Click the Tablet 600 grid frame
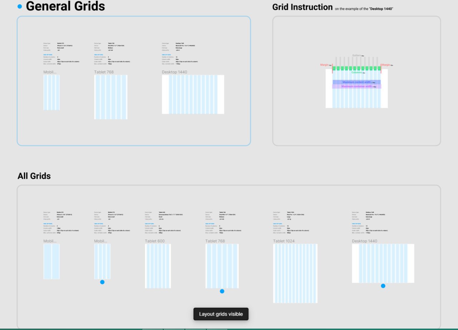Viewport: 458px width, 330px height. coord(158,266)
